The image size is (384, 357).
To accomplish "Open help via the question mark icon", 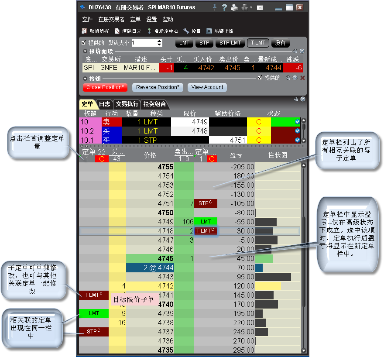I will click(x=224, y=7).
